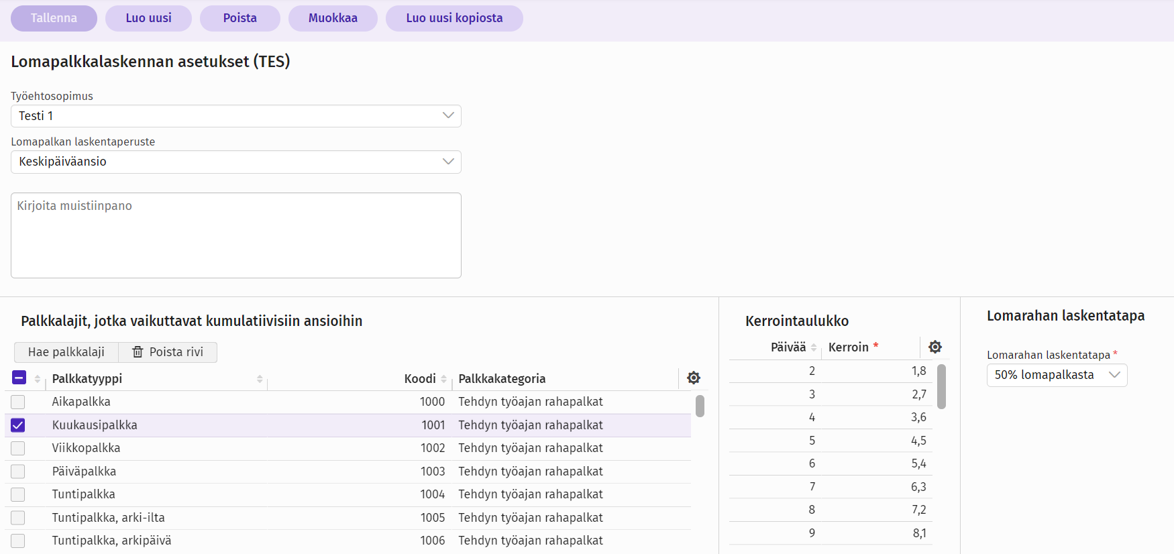This screenshot has width=1174, height=554.
Task: Check the Aikapalkka row checkbox
Action: pyautogui.click(x=18, y=402)
